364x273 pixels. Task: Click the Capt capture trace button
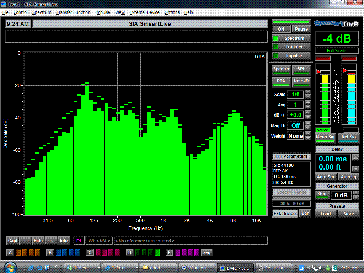[13, 241]
